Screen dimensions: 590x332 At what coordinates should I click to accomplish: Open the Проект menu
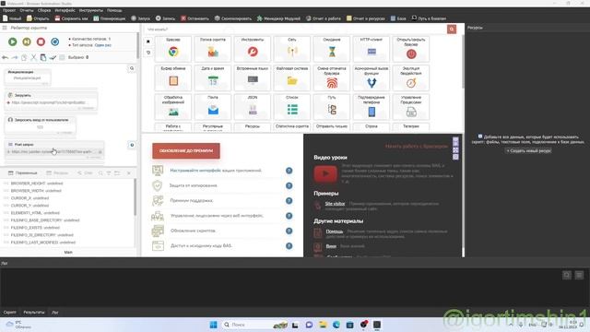(x=9, y=10)
